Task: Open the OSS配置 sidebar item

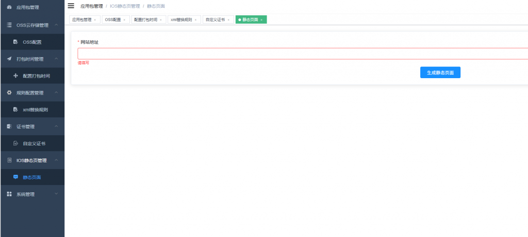Action: point(32,42)
